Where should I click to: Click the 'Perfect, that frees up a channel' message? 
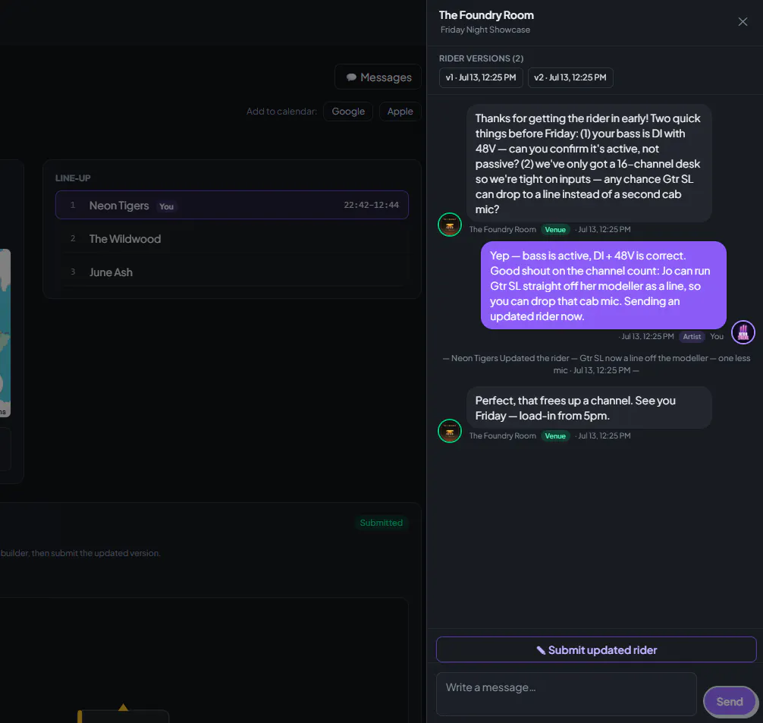pos(589,407)
